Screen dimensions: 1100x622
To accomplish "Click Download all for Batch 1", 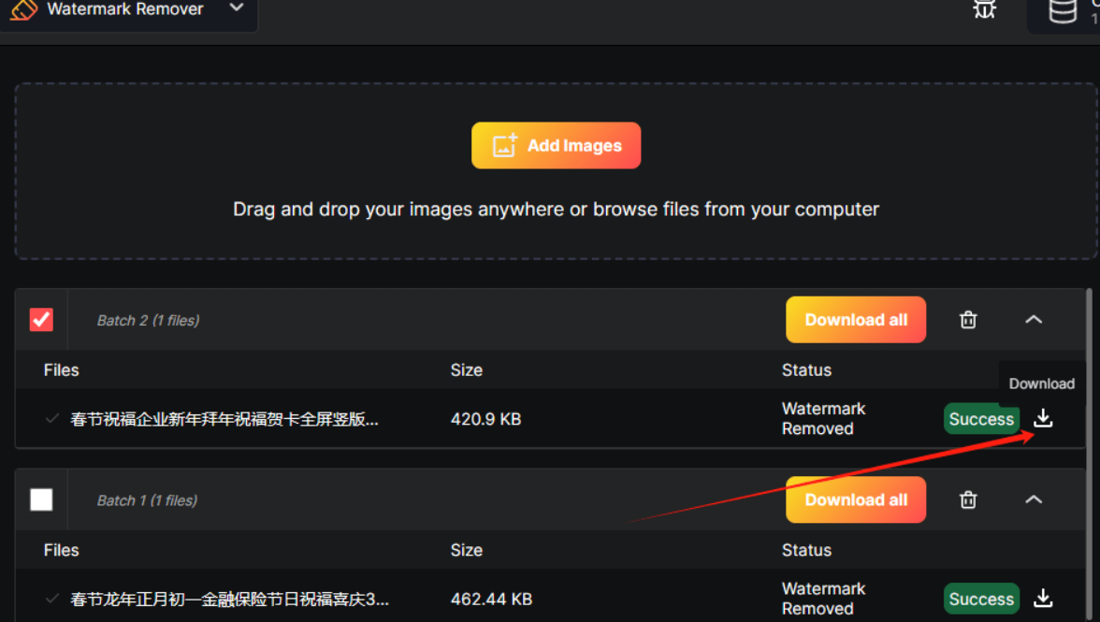I will pos(855,500).
